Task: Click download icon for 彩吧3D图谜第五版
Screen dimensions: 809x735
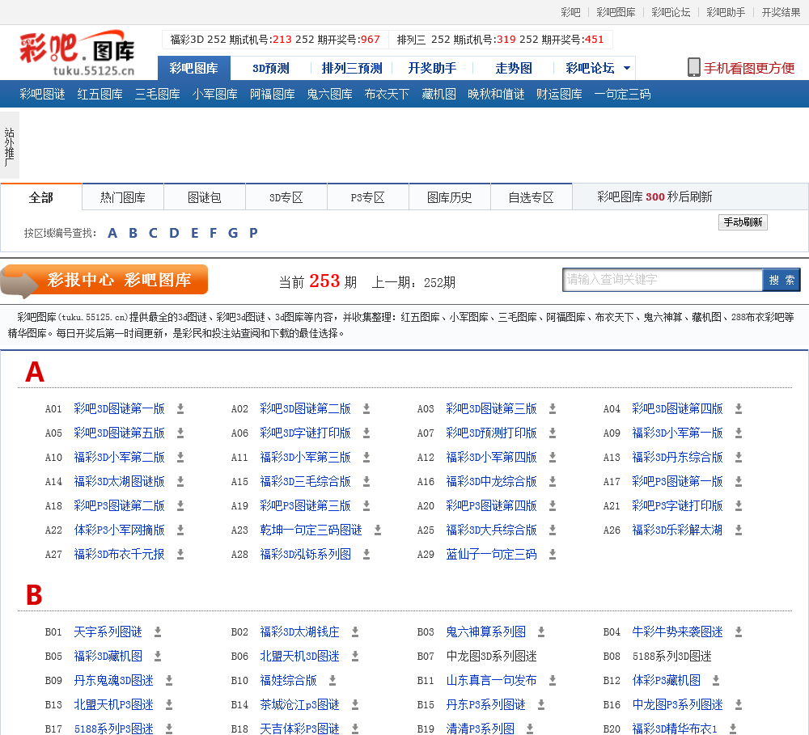Action: point(180,433)
